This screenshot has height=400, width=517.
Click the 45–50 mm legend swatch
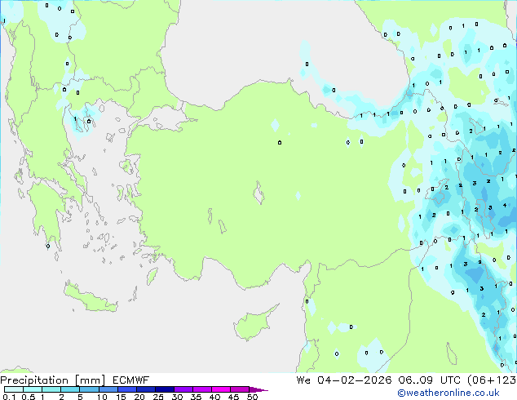tap(240, 389)
